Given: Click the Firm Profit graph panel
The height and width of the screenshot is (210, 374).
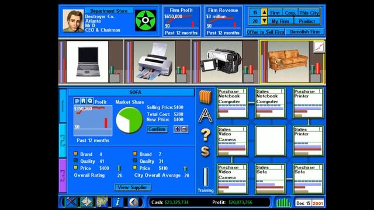Looking at the screenshot, I should click(x=181, y=22).
